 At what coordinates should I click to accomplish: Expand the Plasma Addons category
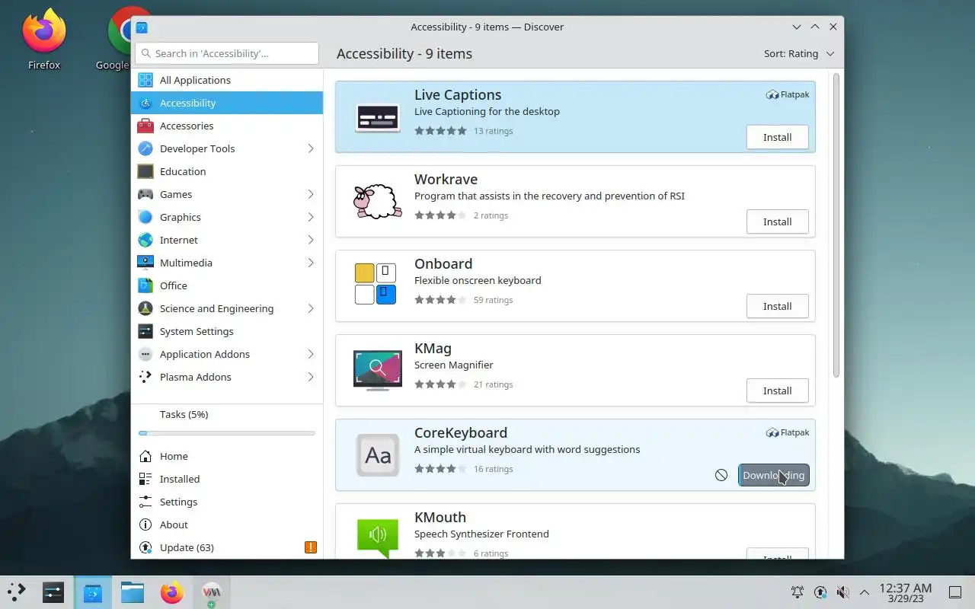(311, 377)
